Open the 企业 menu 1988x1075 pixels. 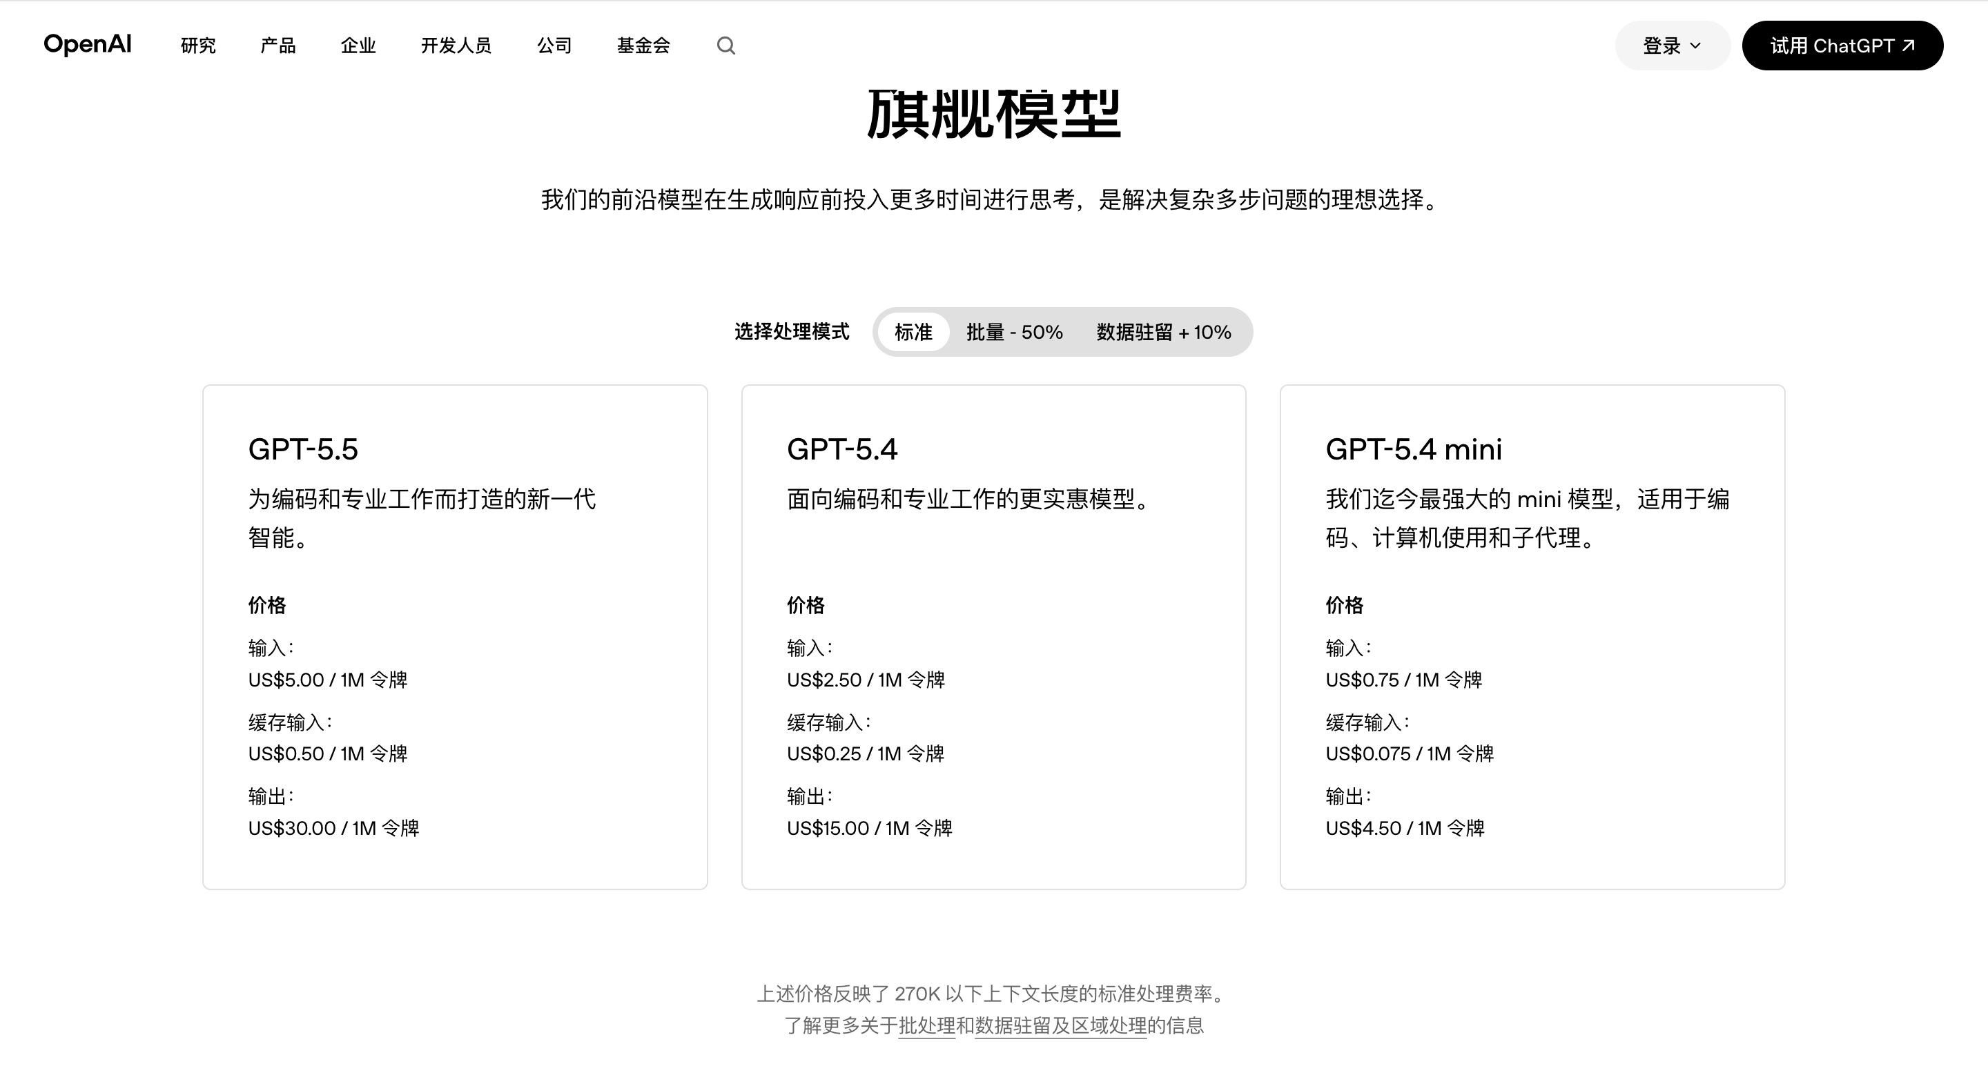click(x=358, y=46)
